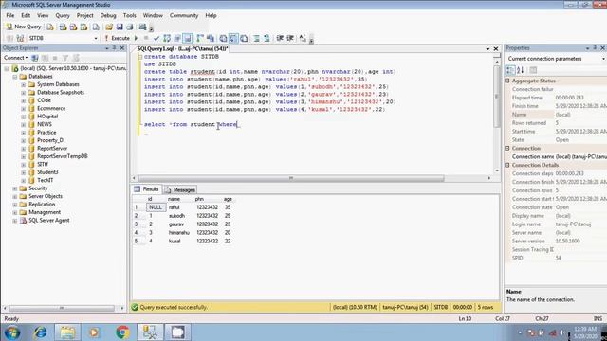607x341 pixels.
Task: Open Google Chrome from the taskbar
Action: click(122, 332)
